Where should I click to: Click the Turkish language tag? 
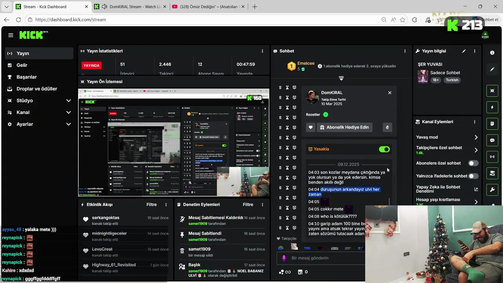point(452,80)
